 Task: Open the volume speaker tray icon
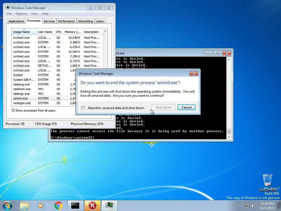(253, 206)
